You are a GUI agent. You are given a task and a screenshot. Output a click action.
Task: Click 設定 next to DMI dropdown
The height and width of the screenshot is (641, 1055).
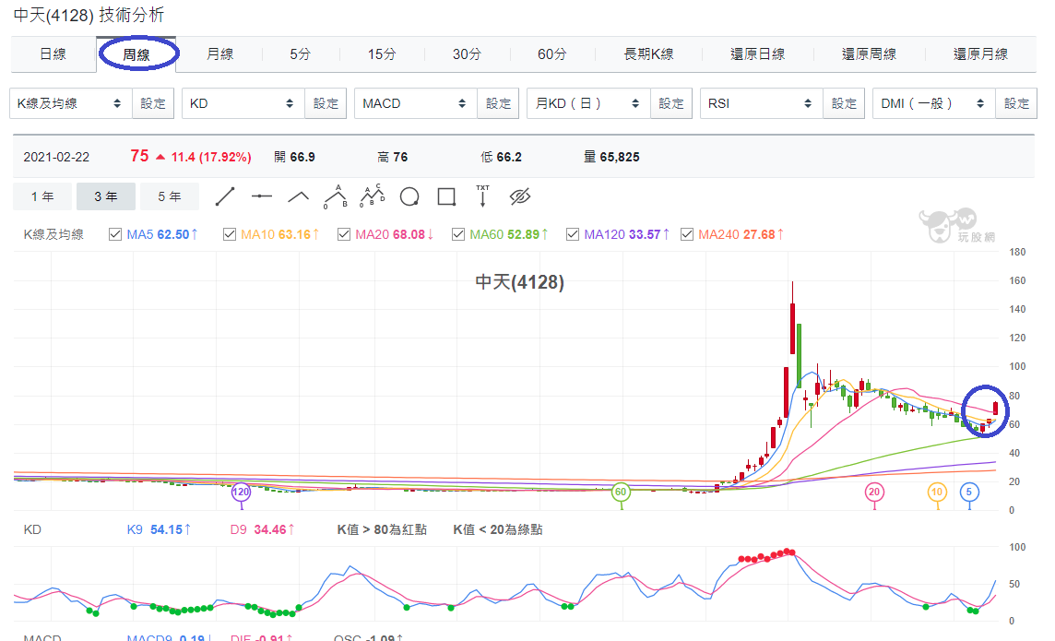tap(1016, 103)
